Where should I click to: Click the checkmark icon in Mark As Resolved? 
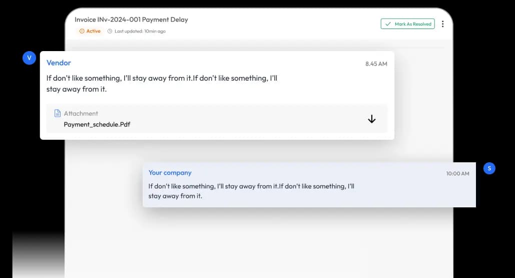[388, 24]
